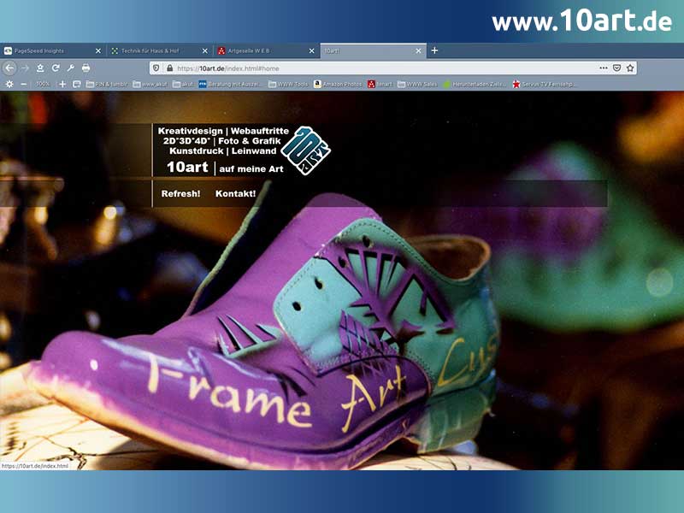Switch to the Artgeselle W.E.B tab
Viewport: 684px width, 513px height.
pyautogui.click(x=266, y=51)
